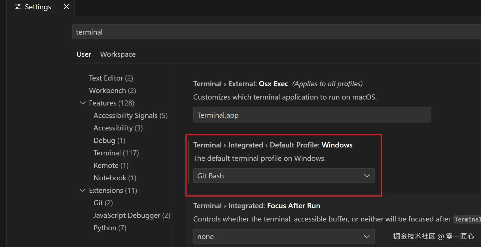The width and height of the screenshot is (481, 247).
Task: Click the Settings tab sliders icon
Action: click(x=18, y=7)
